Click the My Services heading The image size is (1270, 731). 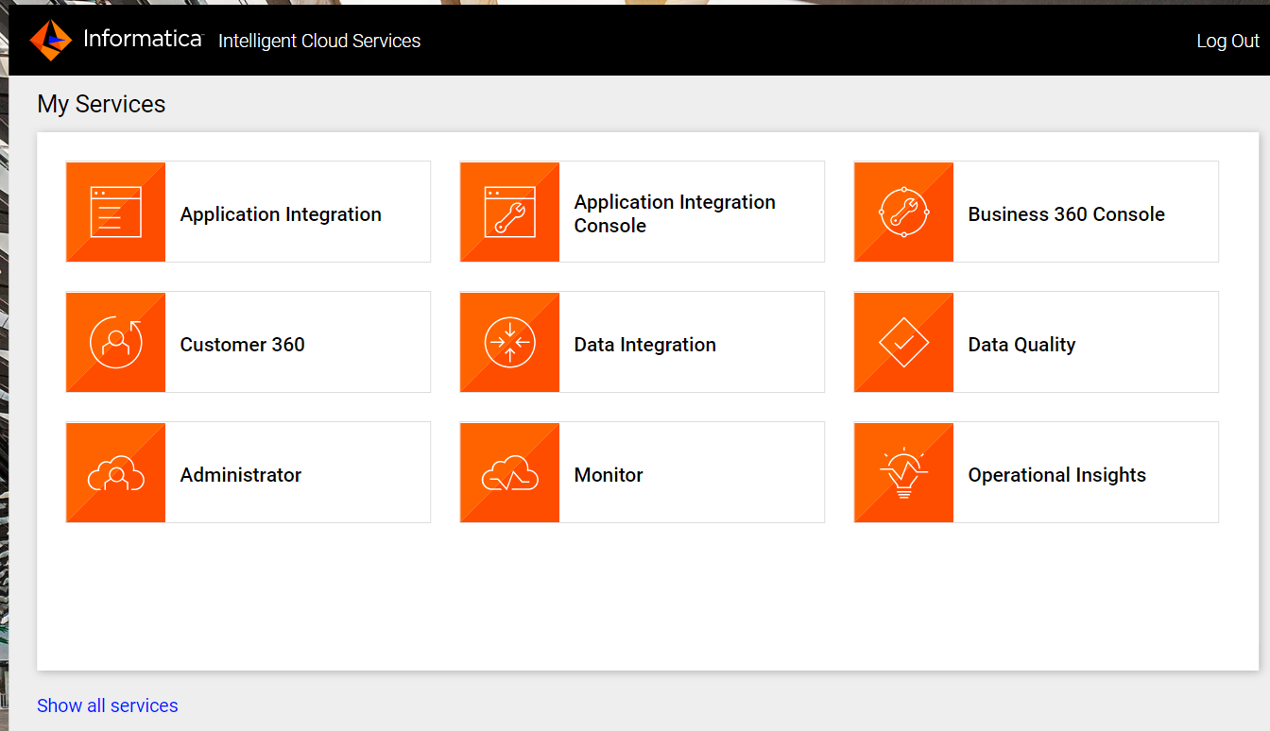(x=101, y=104)
